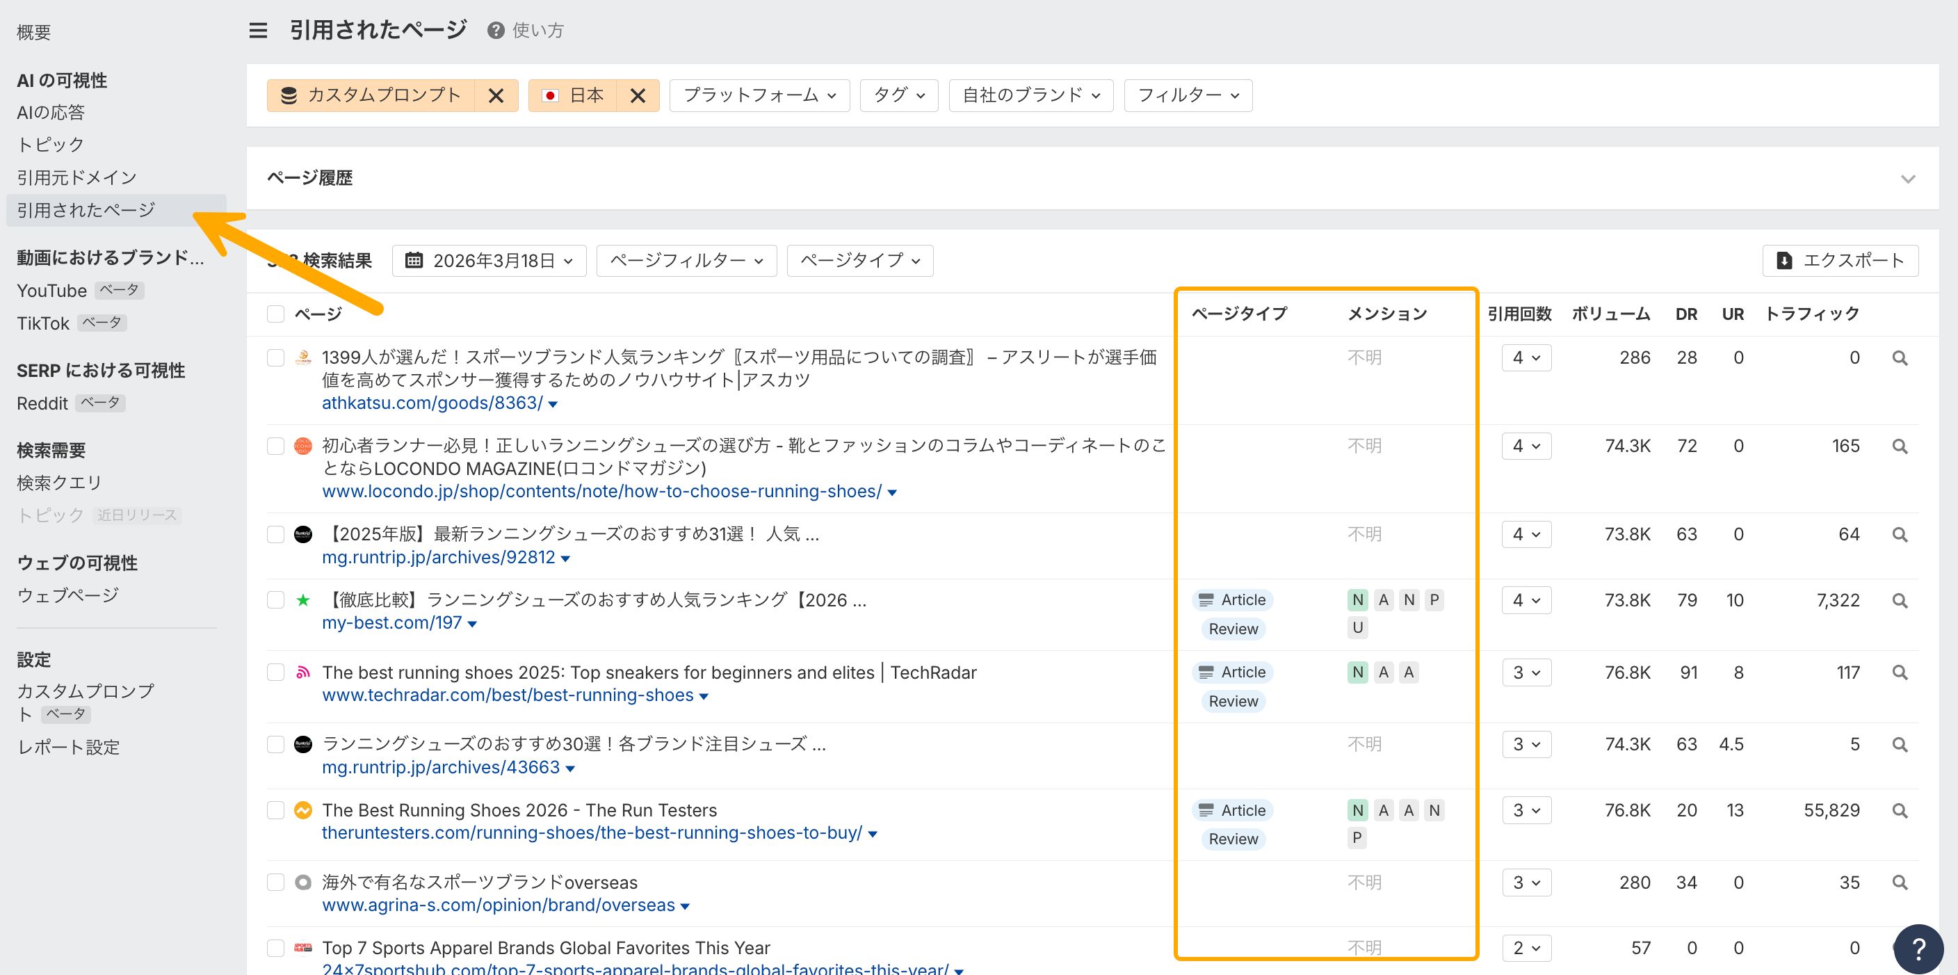Open the ページタイプ filter dropdown
This screenshot has height=975, width=1958.
click(859, 261)
